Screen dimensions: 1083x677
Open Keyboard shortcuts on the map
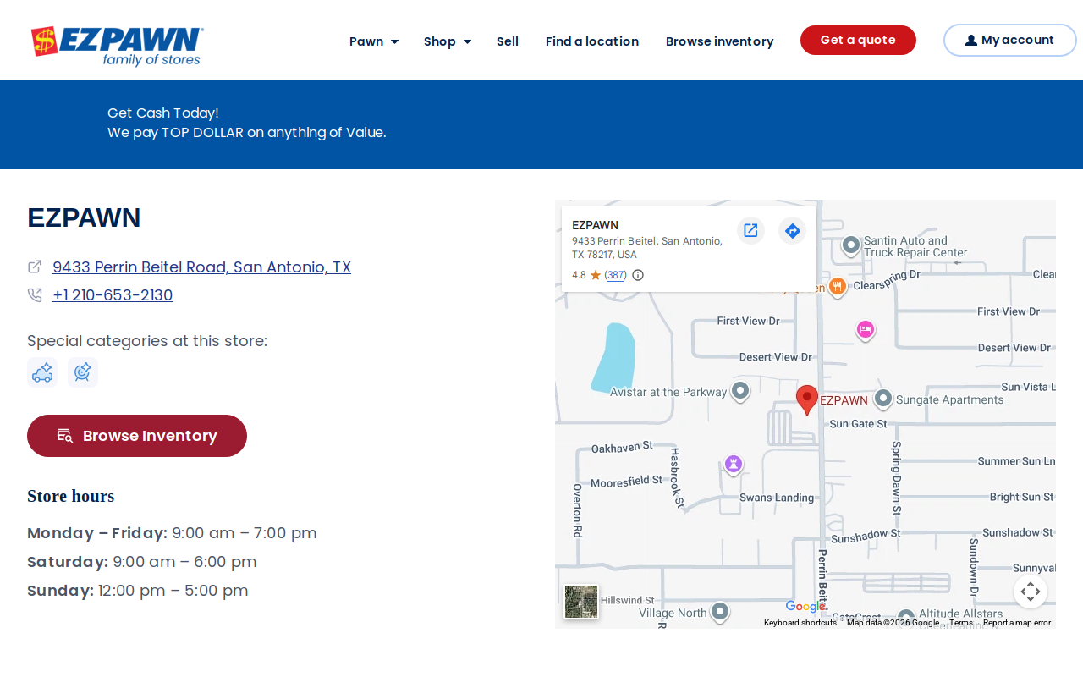click(800, 623)
